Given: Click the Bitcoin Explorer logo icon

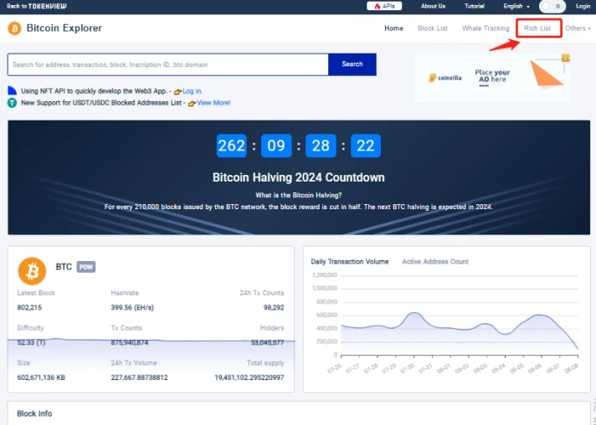Looking at the screenshot, I should click(x=14, y=28).
